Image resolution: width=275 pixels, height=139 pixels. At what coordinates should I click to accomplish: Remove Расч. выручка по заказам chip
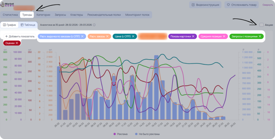tap(82, 36)
